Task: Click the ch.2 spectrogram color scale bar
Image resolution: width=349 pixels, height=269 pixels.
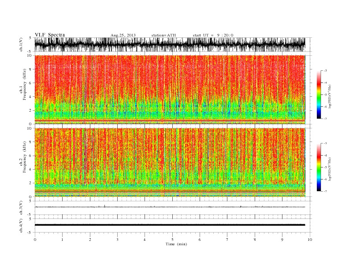Action: tap(319, 167)
